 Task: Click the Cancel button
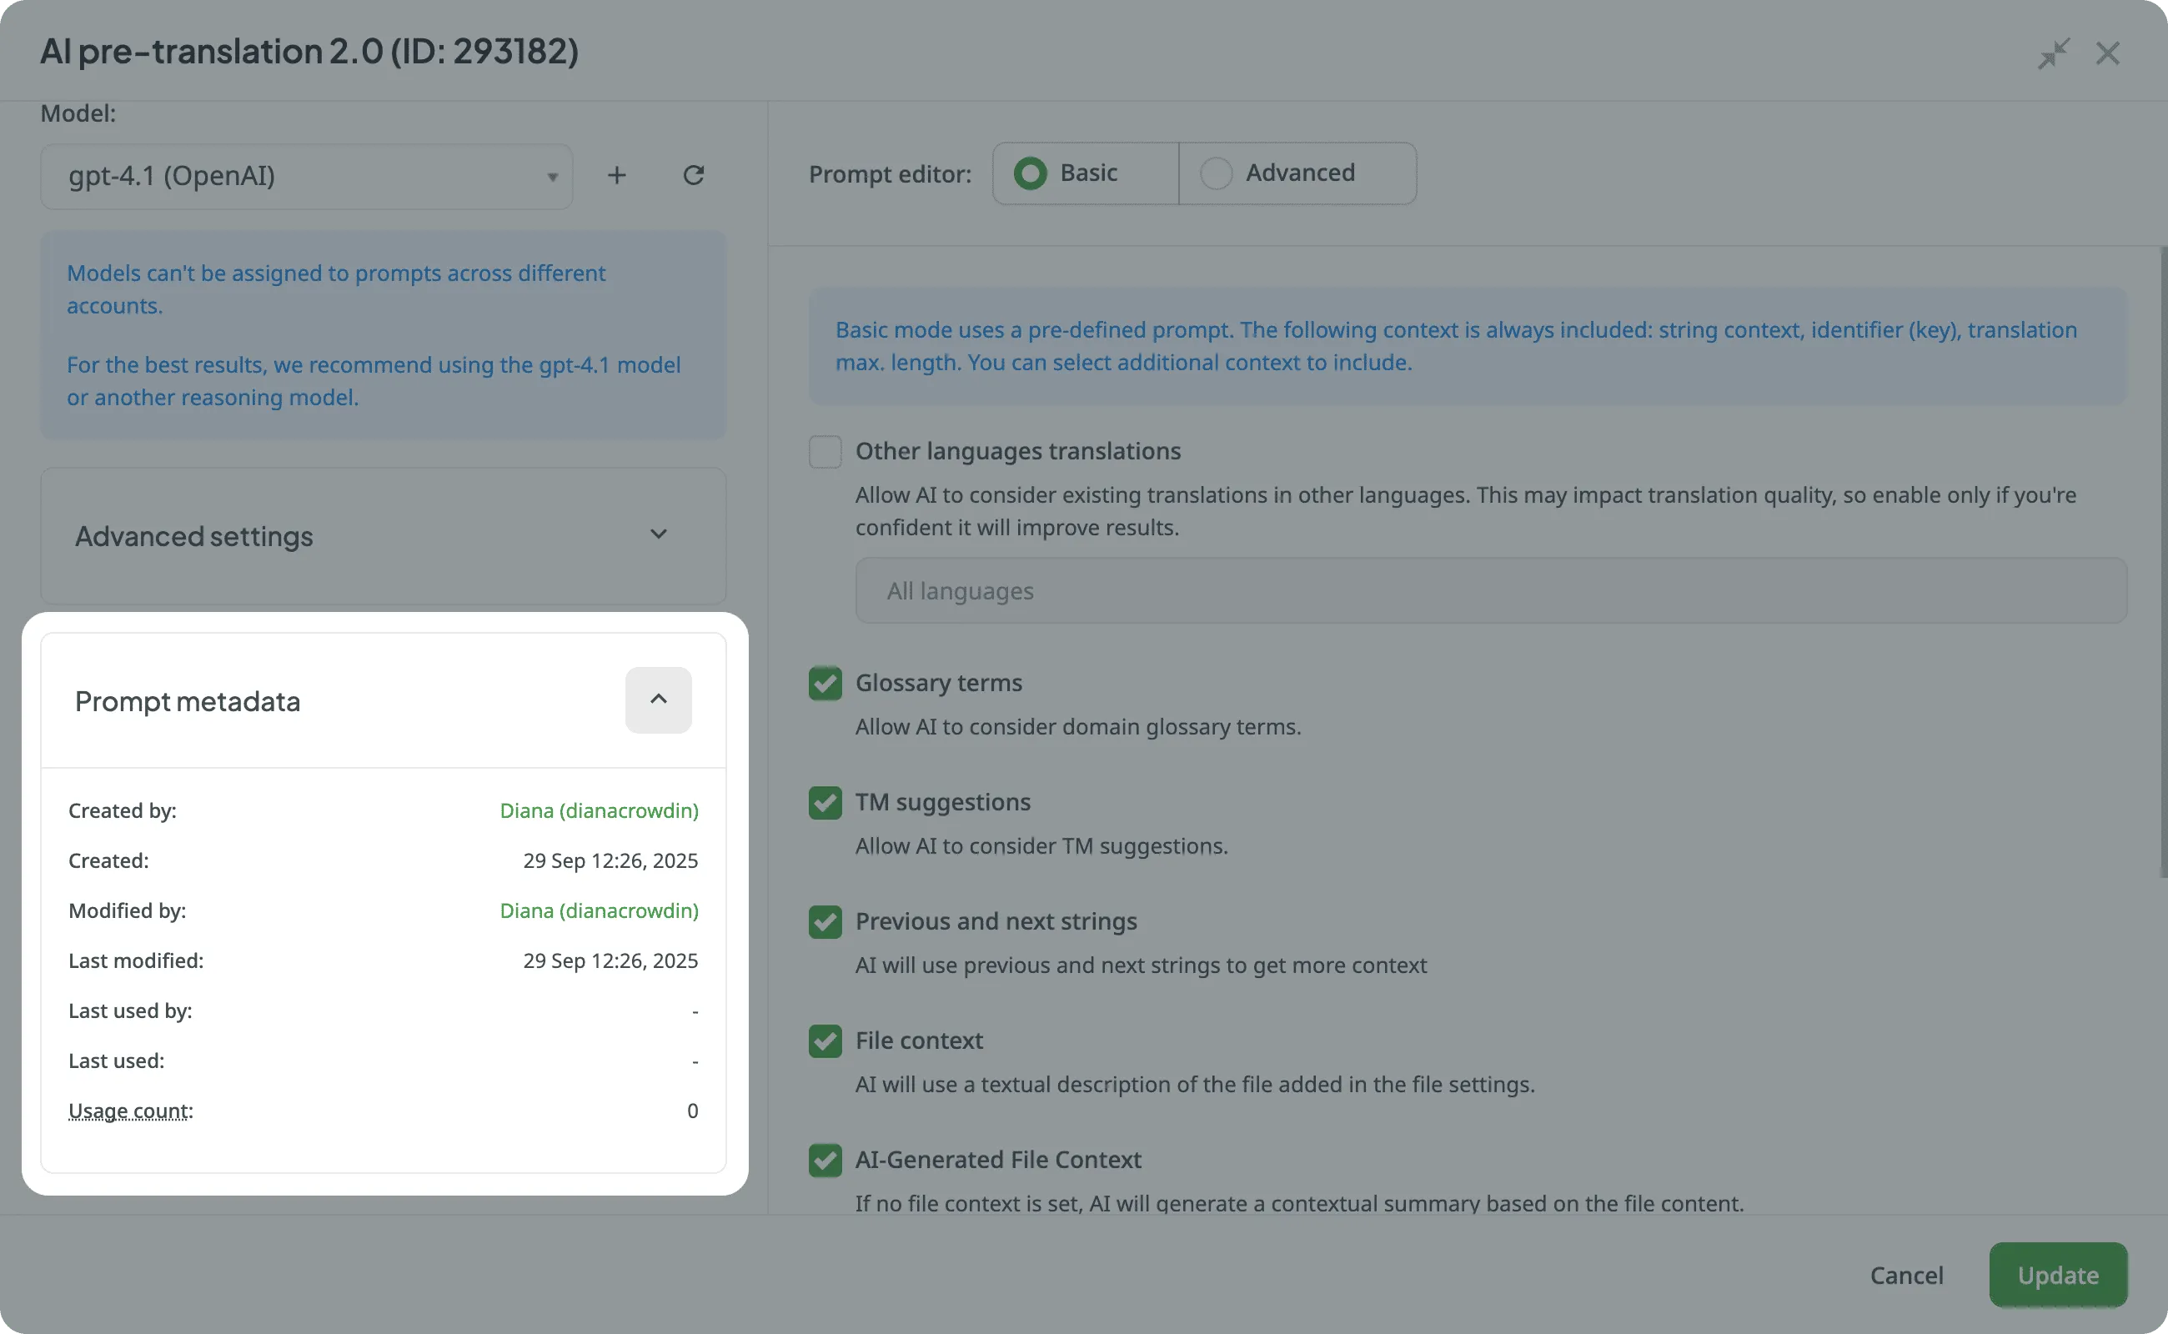(1906, 1275)
